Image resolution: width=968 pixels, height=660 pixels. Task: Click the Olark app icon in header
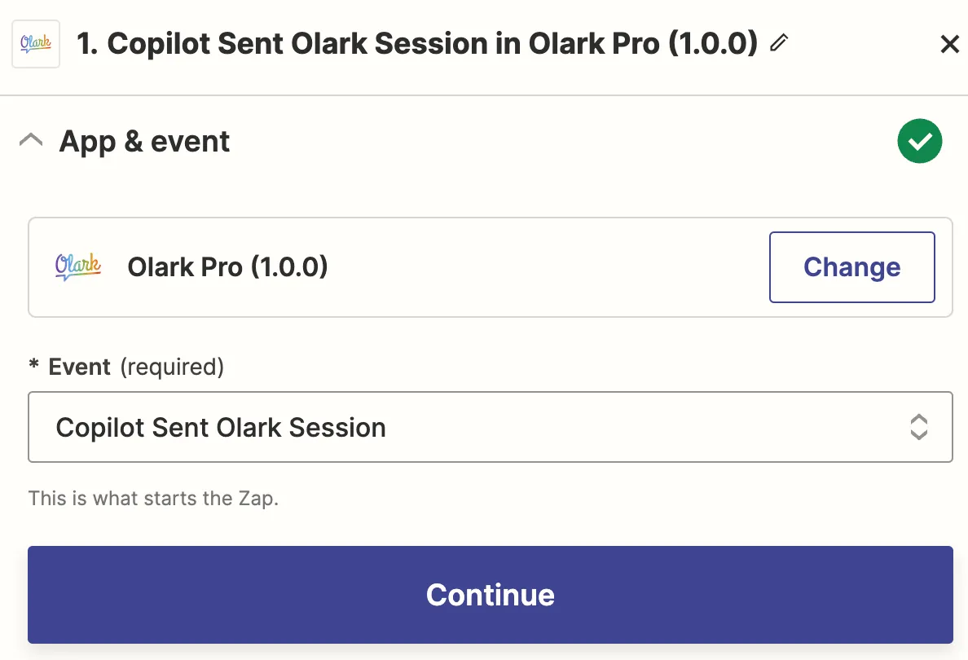(x=36, y=44)
